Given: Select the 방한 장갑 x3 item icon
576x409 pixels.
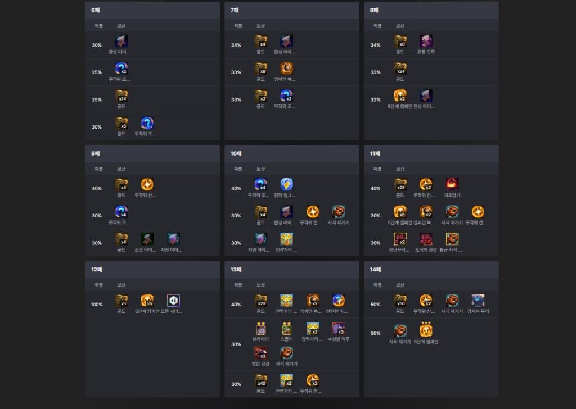Looking at the screenshot, I should click(x=261, y=353).
